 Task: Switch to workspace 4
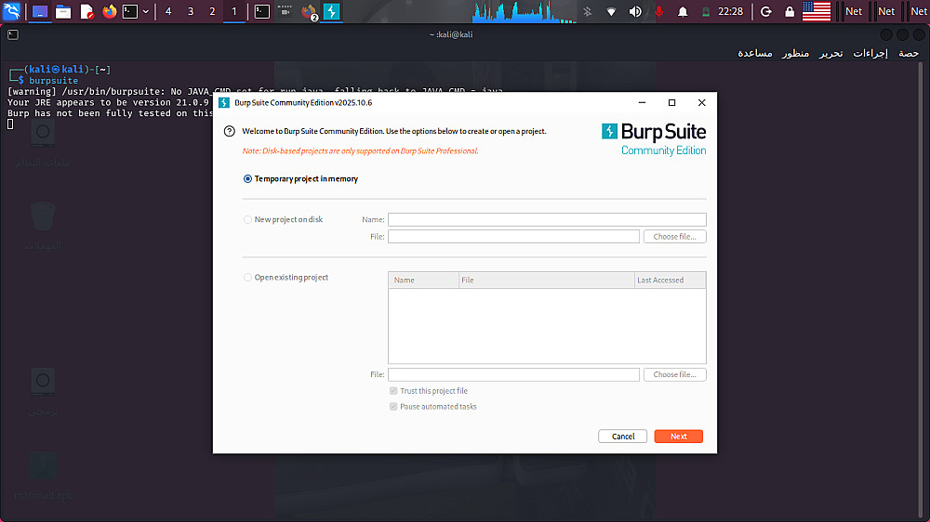168,11
